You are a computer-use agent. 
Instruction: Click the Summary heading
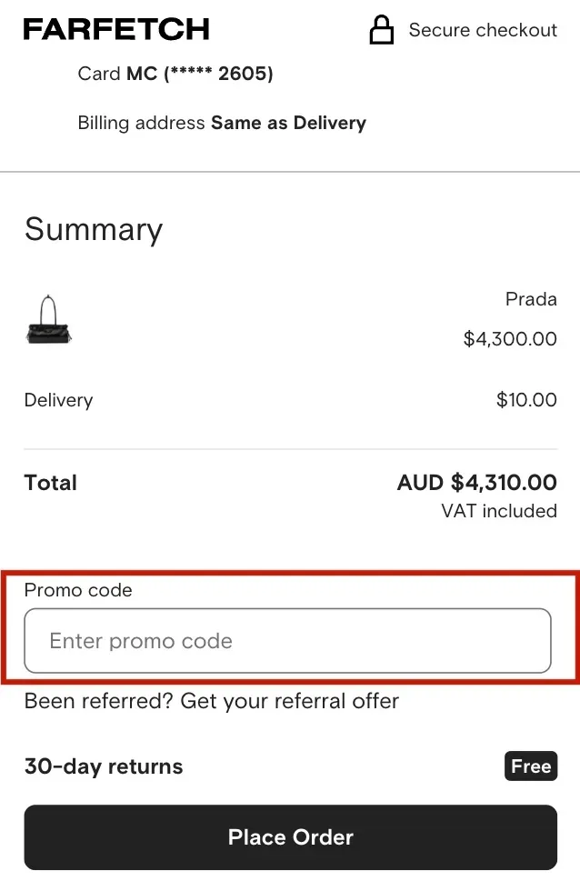pos(94,229)
